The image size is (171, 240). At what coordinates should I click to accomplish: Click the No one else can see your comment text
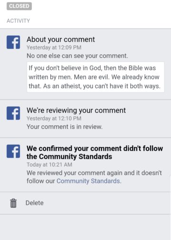[x=77, y=56]
